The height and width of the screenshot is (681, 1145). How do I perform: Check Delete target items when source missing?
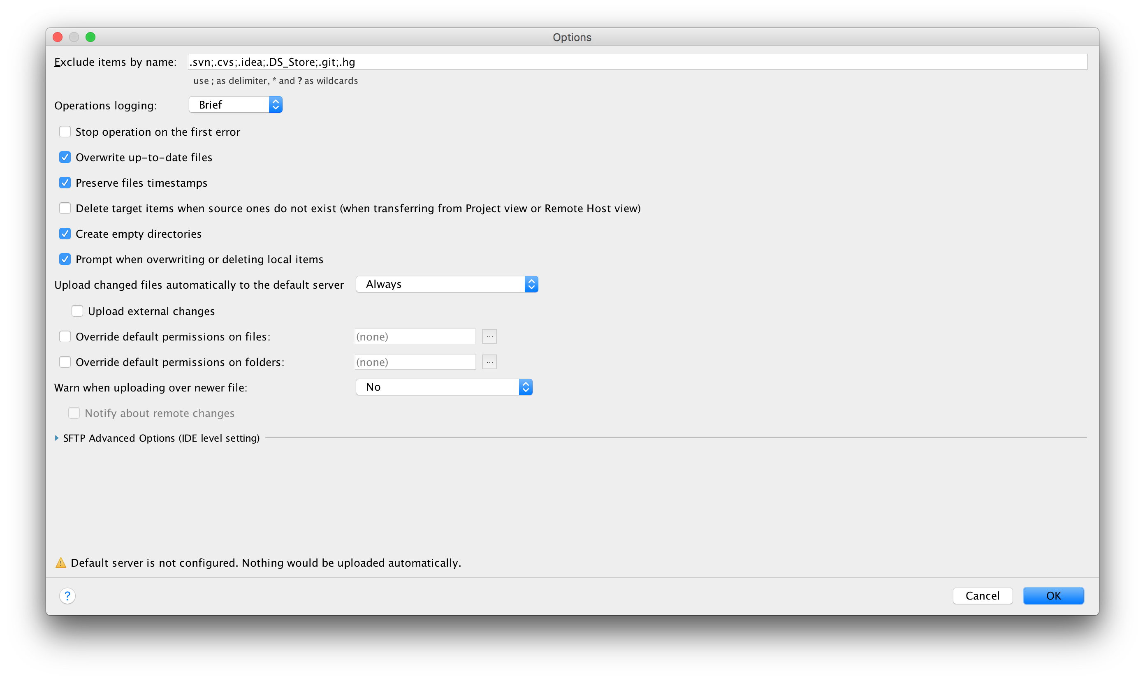pyautogui.click(x=65, y=208)
